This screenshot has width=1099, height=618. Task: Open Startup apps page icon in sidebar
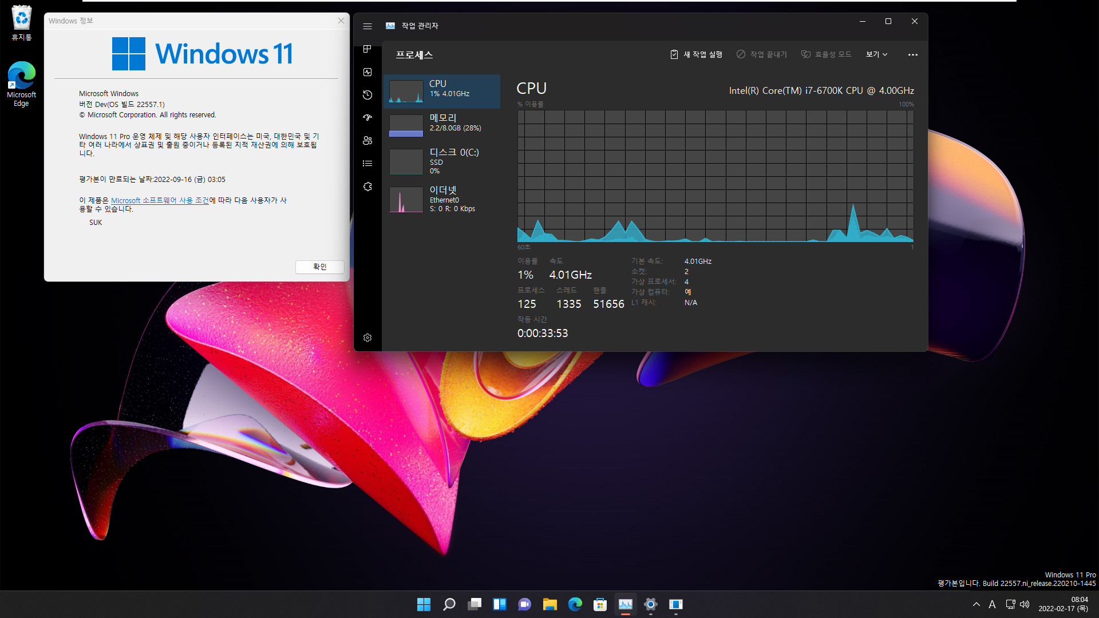pos(367,118)
